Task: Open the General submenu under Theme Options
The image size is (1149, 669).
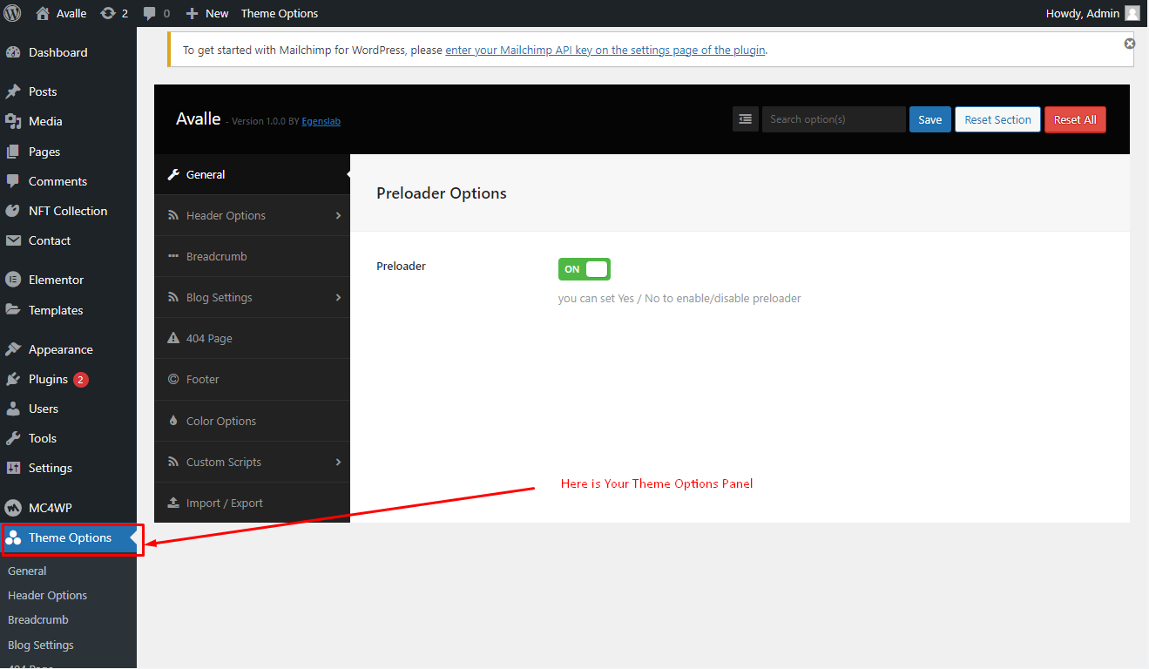Action: pyautogui.click(x=27, y=571)
